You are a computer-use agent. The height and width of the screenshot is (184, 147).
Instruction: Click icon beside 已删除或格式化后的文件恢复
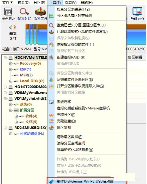[x=51, y=32]
